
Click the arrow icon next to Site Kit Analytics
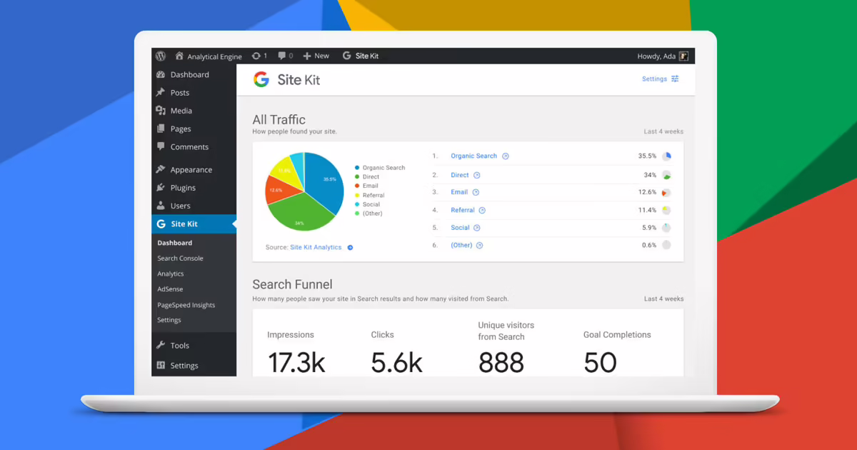[350, 248]
